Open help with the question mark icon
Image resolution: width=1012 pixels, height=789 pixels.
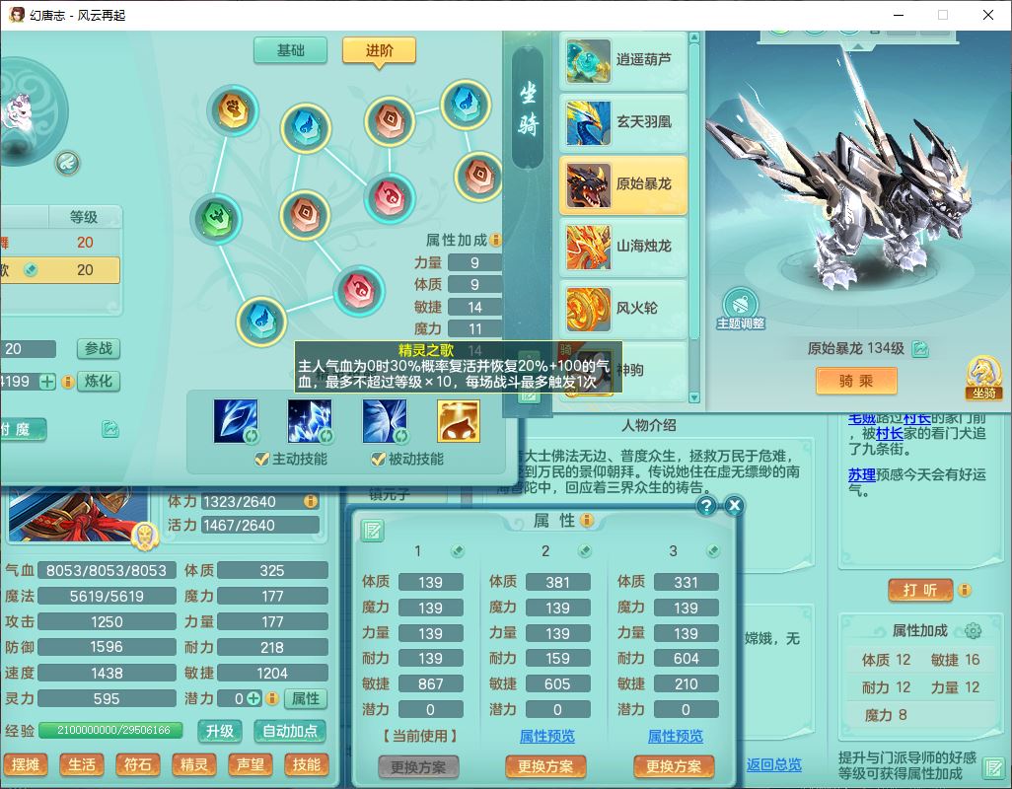click(x=706, y=506)
